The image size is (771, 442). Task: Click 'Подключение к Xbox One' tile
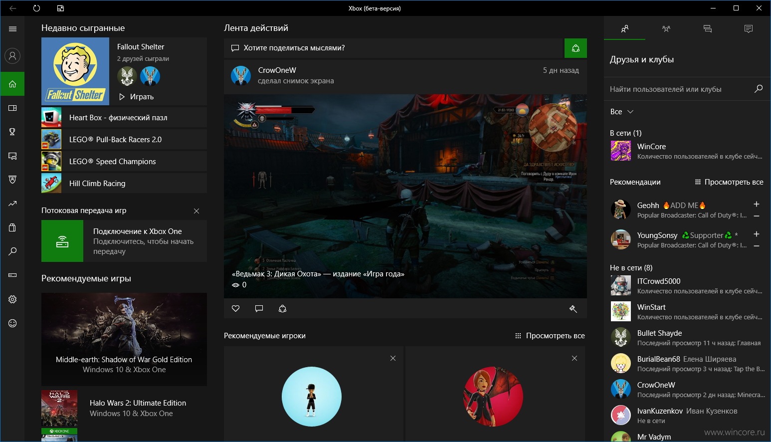coord(124,241)
